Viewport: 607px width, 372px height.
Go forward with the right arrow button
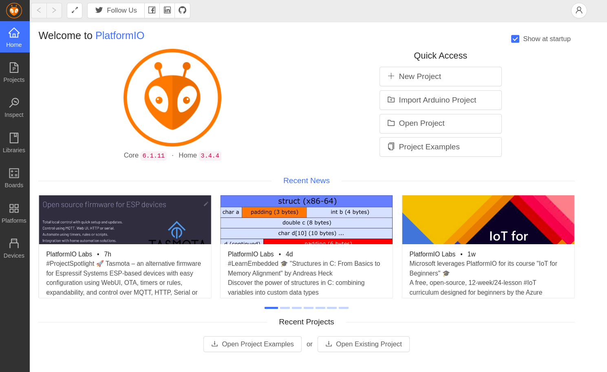(54, 11)
